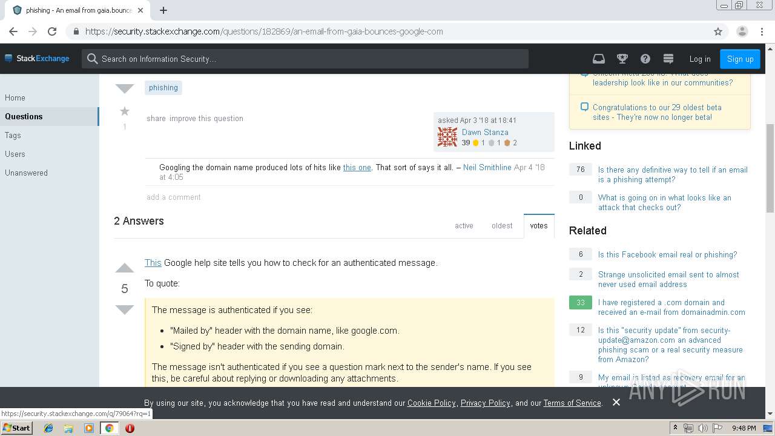Open Chrome's three-dot menu

(x=762, y=31)
